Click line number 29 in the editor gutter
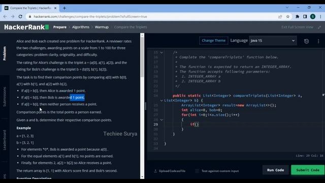This screenshot has width=325, height=183. [156, 125]
